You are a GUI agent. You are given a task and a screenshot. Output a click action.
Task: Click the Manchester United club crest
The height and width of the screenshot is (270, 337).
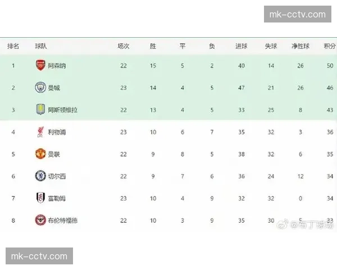pyautogui.click(x=40, y=154)
